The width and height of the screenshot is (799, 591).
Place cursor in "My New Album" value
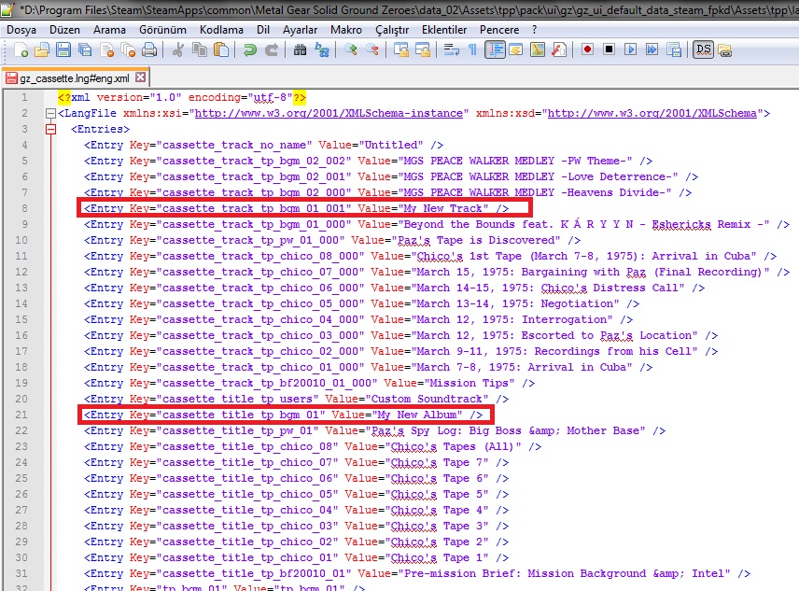tap(417, 415)
